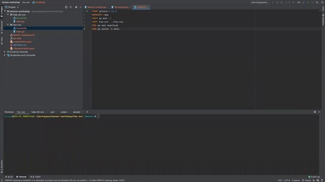Switch to fake-db-svc/main.go editor tab
The width and height of the screenshot is (325, 182).
[96, 7]
